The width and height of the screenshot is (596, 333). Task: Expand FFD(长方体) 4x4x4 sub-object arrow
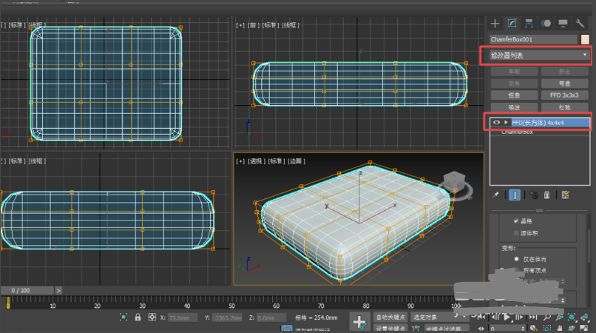pyautogui.click(x=506, y=123)
